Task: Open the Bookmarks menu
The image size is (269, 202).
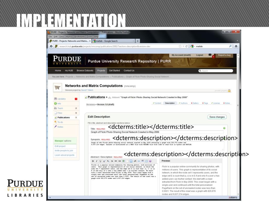Action: click(80, 37)
